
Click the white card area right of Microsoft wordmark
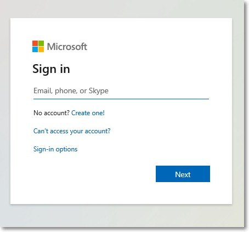pos(155,47)
